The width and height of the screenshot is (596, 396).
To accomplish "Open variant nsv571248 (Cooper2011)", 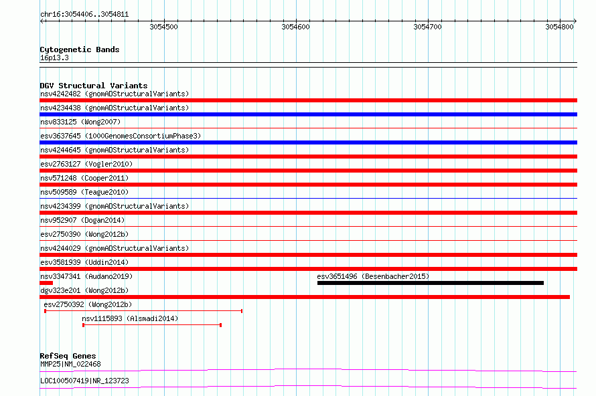I will 84,178.
